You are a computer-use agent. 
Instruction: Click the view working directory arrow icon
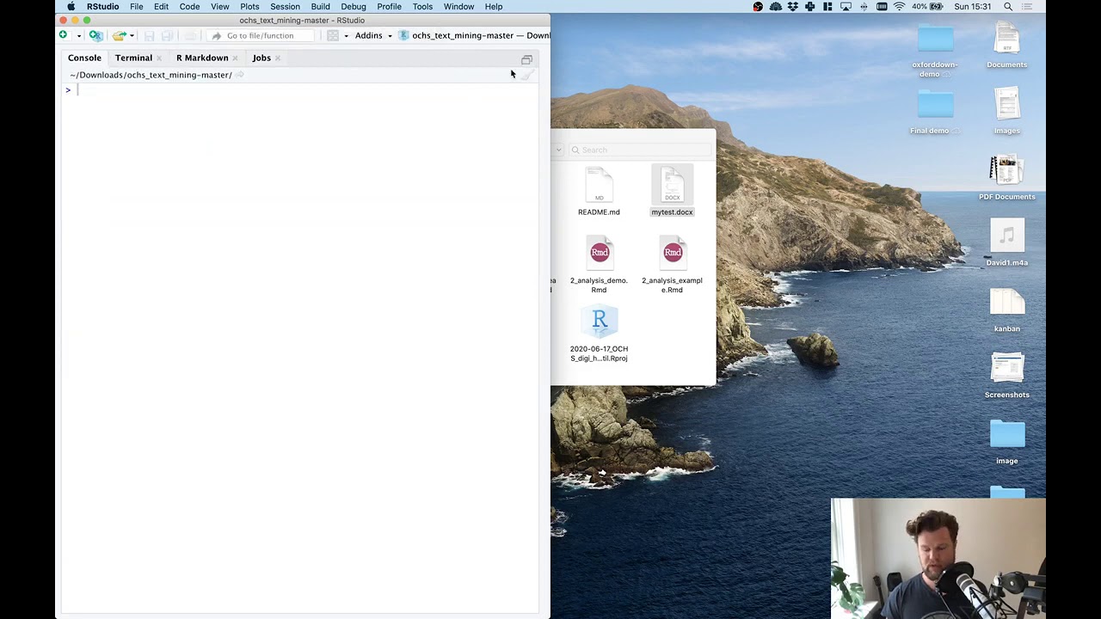pos(240,75)
